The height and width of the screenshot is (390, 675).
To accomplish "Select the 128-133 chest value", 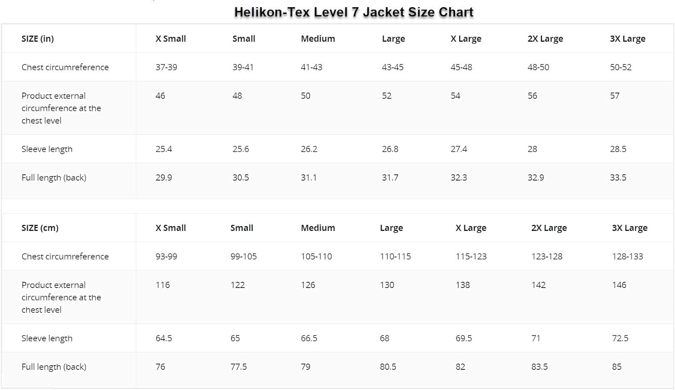I will pyautogui.click(x=627, y=257).
